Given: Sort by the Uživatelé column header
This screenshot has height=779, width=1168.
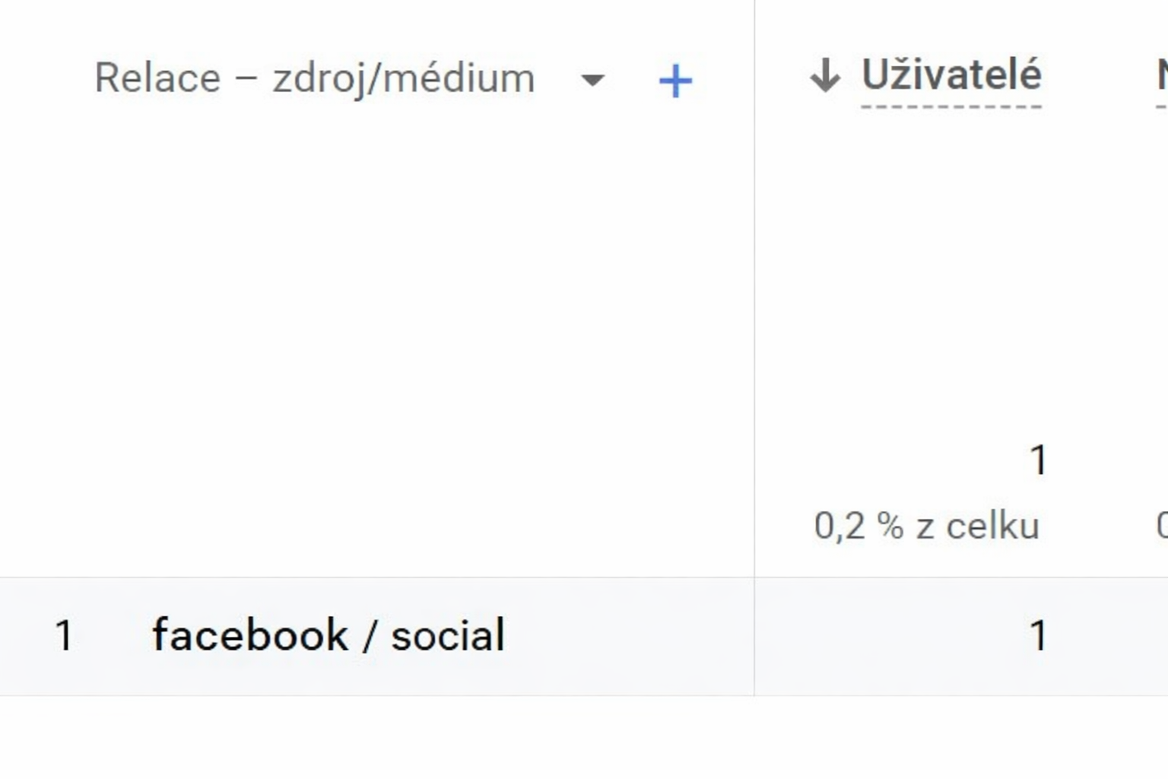Looking at the screenshot, I should pos(951,75).
